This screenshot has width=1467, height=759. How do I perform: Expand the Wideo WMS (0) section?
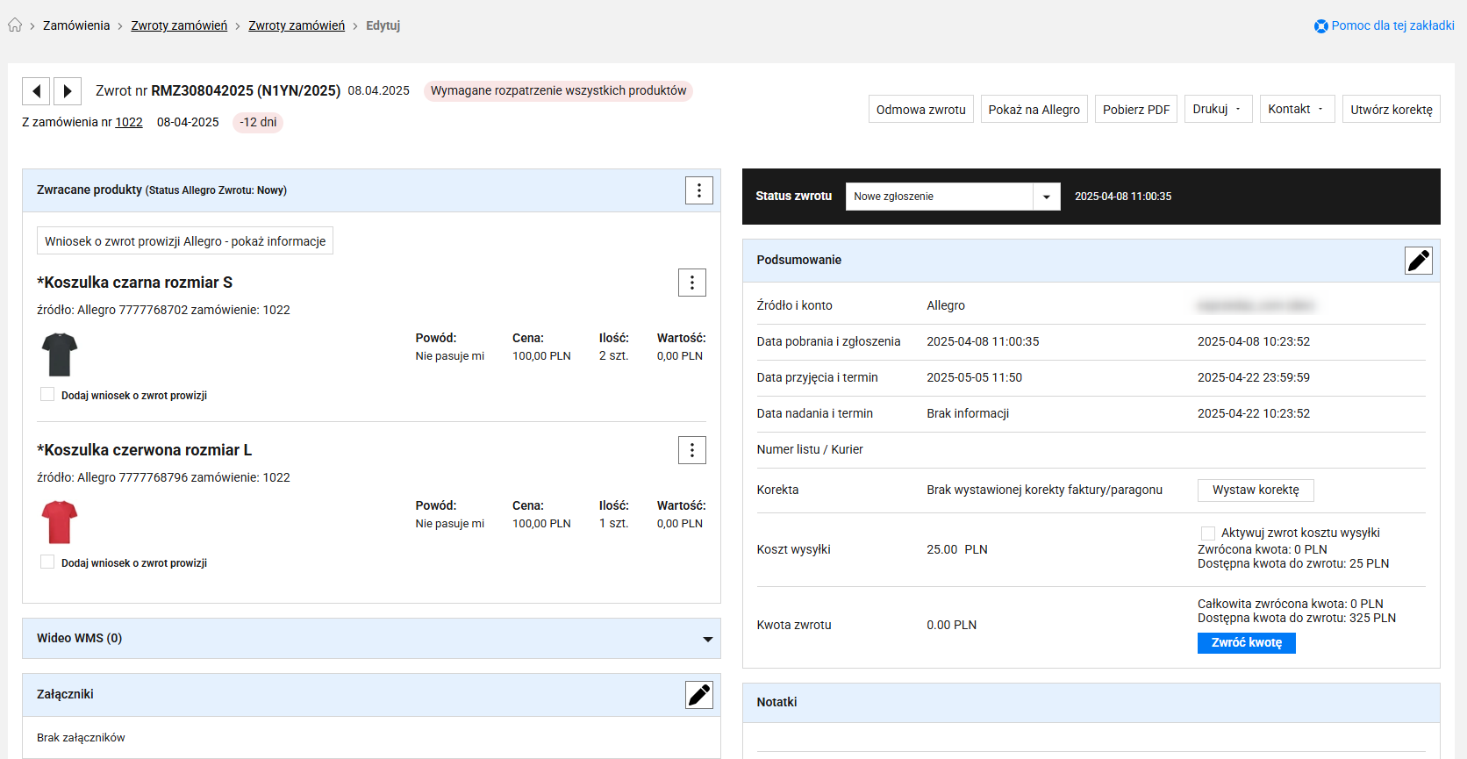point(371,639)
